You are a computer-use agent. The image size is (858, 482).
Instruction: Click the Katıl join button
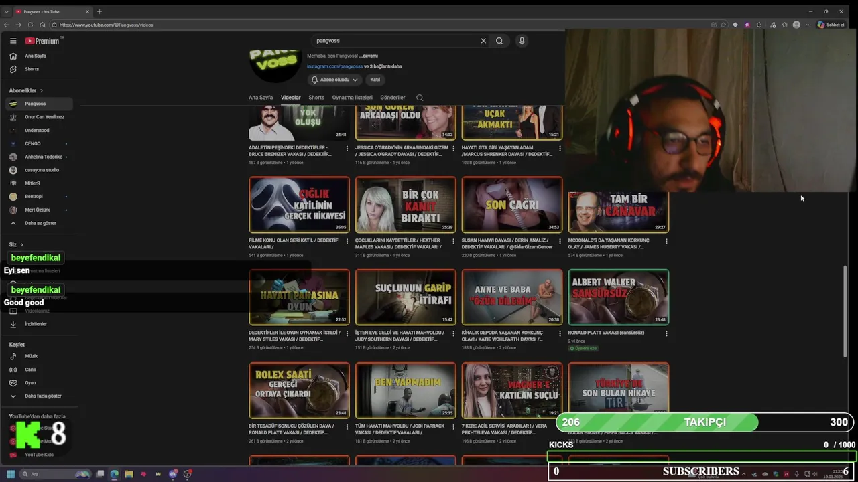pos(375,80)
